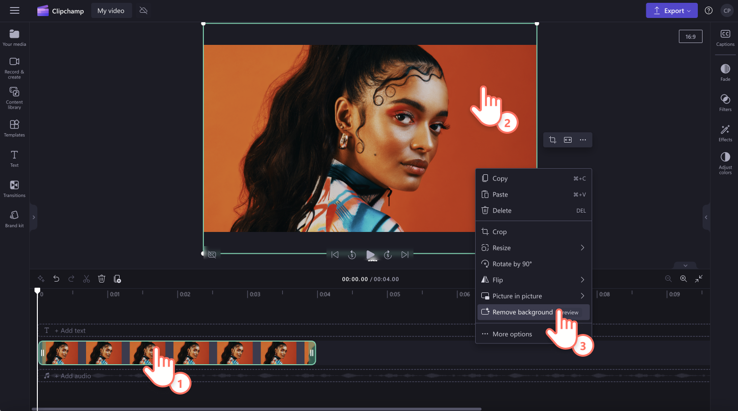738x411 pixels.
Task: Zoom in the timeline
Action: tap(683, 279)
